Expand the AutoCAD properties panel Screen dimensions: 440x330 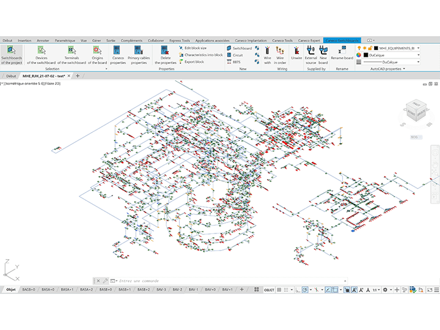[x=388, y=69]
